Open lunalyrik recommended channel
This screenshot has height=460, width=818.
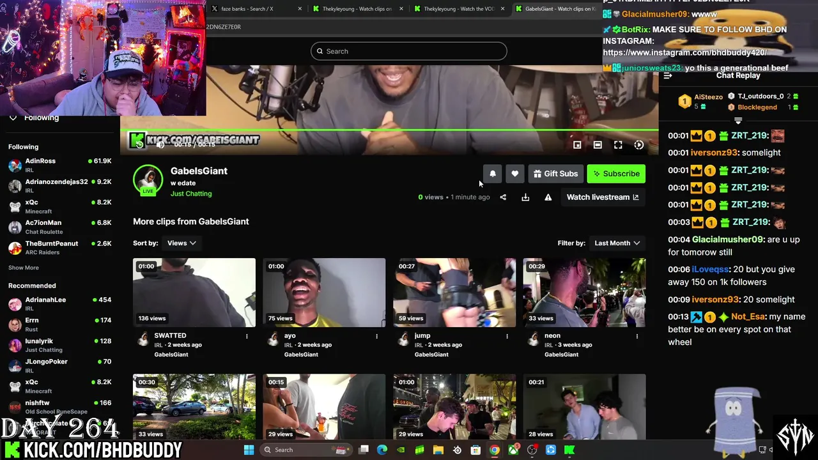point(59,345)
